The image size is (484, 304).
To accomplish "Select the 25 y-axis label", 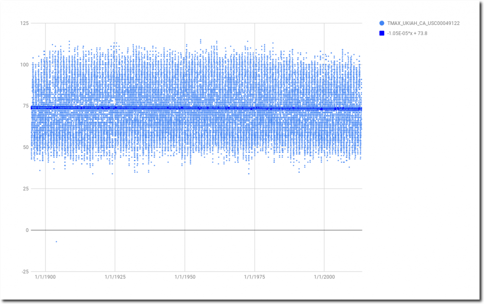I will click(x=25, y=189).
